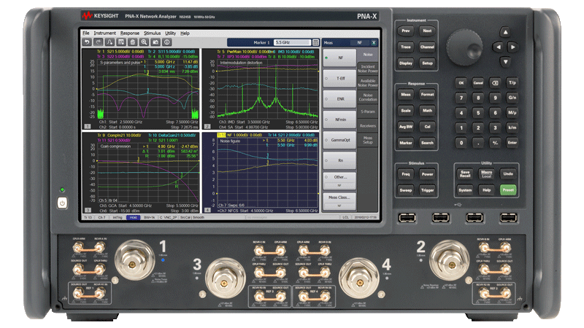Click the last front-panel USB port
584x328 pixels.
tap(508, 217)
